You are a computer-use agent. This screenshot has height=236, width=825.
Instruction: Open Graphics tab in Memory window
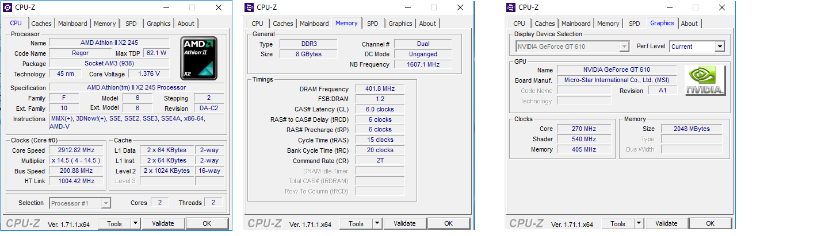tap(400, 24)
